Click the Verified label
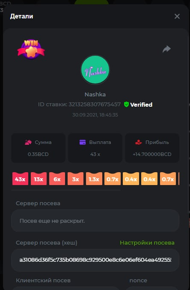This screenshot has width=190, height=290. [141, 105]
